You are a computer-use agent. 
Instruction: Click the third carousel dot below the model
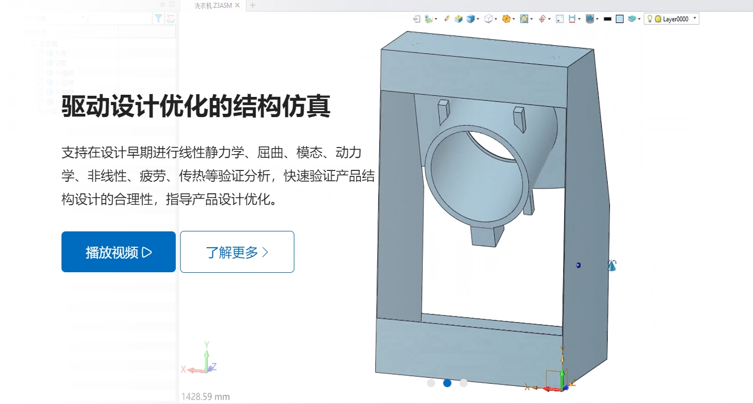(x=464, y=383)
